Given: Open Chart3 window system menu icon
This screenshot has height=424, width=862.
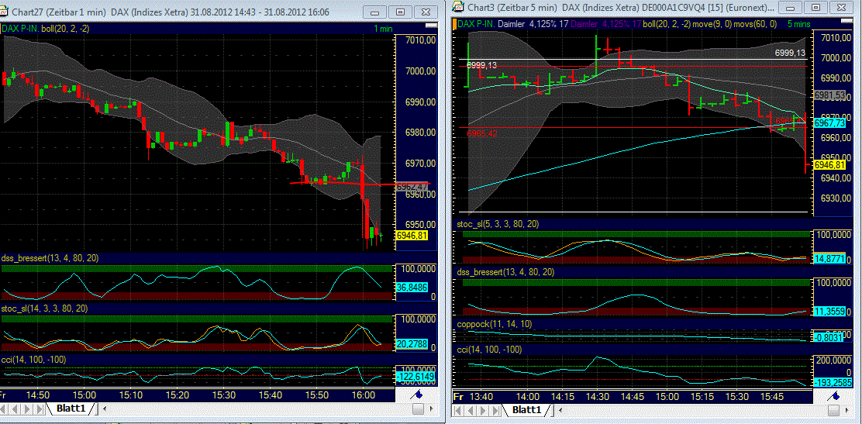Looking at the screenshot, I should [458, 7].
